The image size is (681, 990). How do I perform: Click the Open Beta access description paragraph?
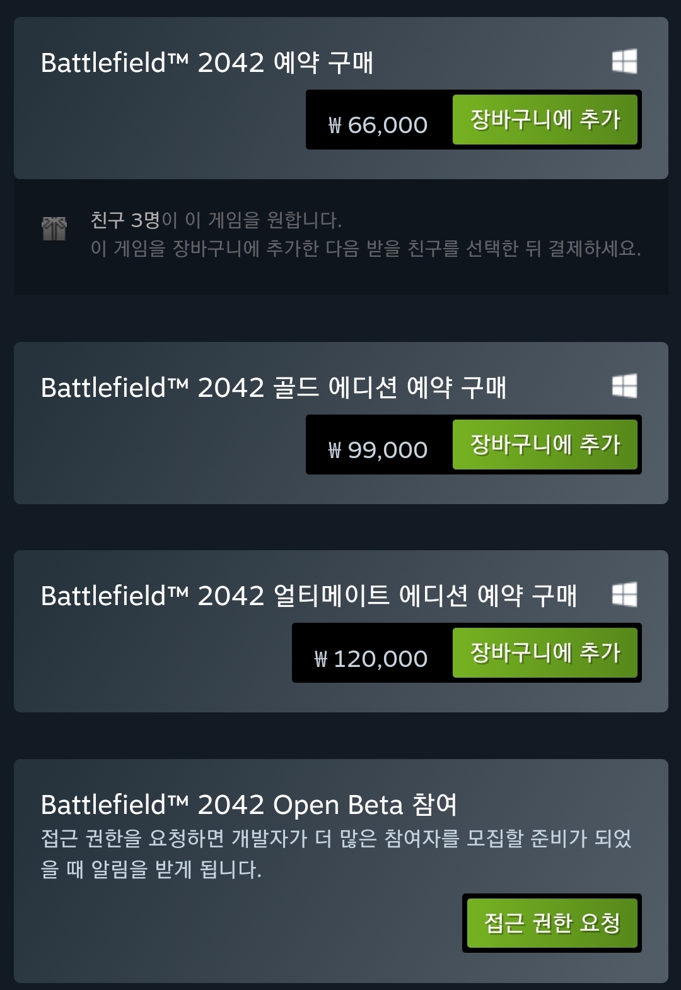(335, 854)
